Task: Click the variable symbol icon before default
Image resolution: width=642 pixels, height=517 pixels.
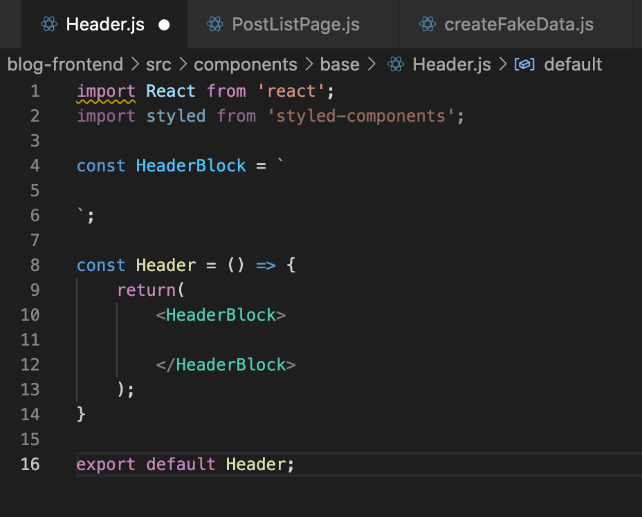Action: pyautogui.click(x=524, y=64)
